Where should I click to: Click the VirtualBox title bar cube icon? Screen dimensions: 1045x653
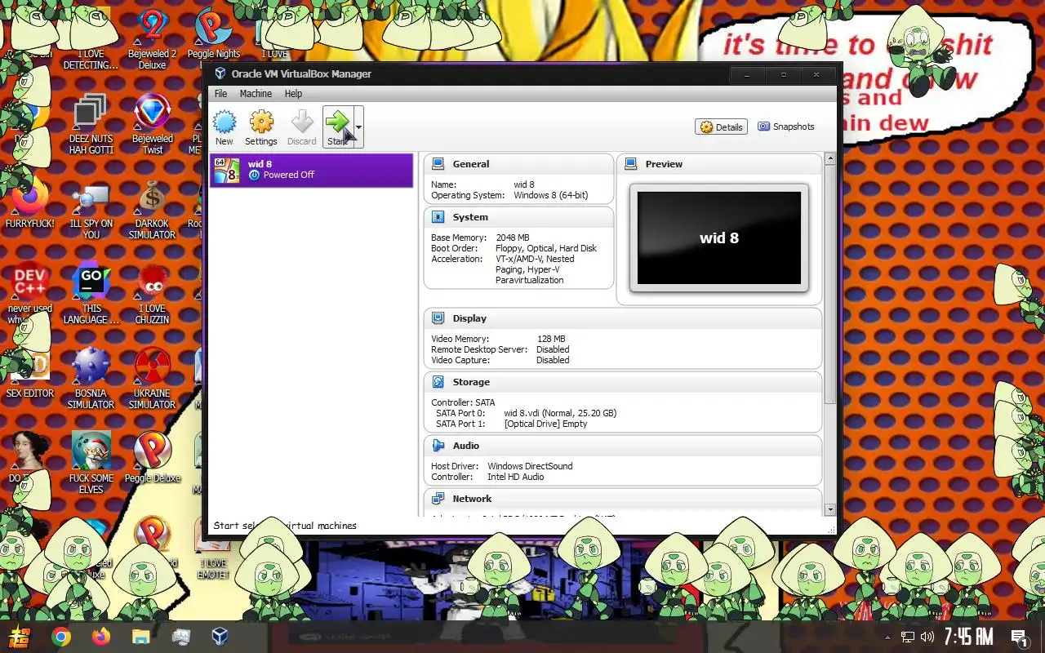point(220,73)
